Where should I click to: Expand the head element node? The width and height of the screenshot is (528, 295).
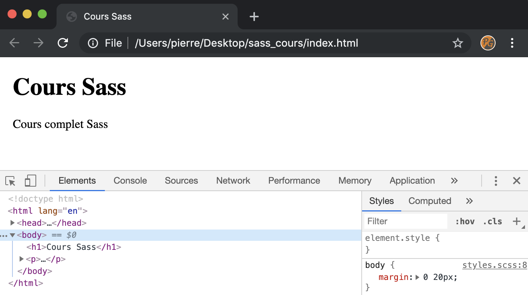click(x=12, y=223)
